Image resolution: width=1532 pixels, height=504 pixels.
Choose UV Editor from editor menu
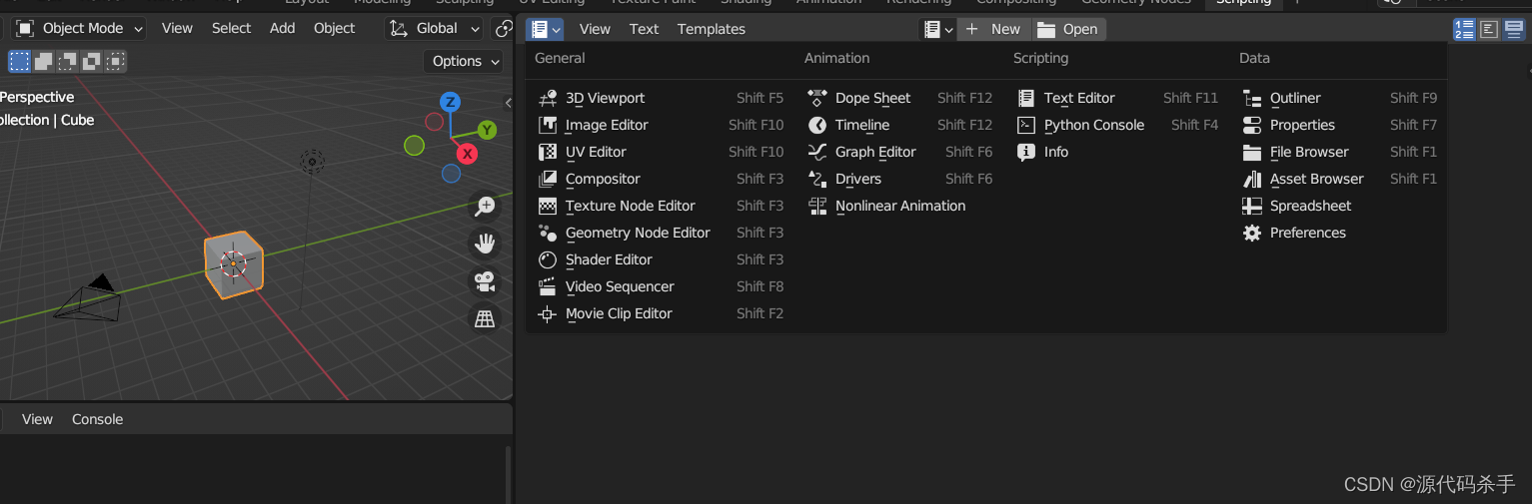(660, 152)
